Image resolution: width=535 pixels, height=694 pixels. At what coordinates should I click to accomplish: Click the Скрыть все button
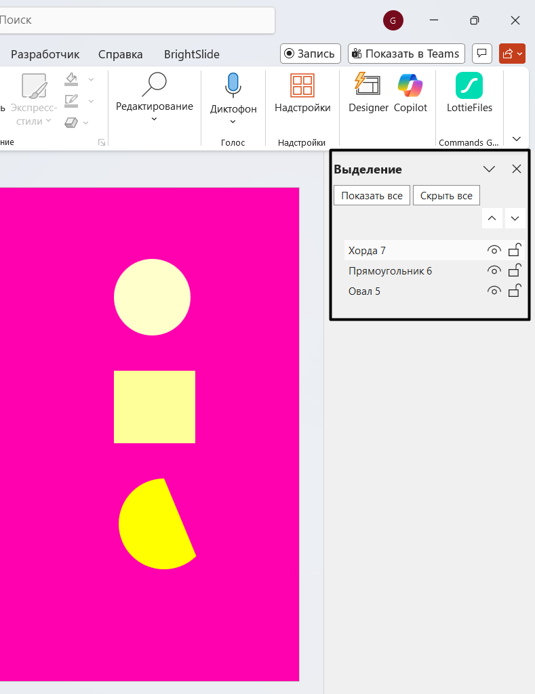click(446, 196)
